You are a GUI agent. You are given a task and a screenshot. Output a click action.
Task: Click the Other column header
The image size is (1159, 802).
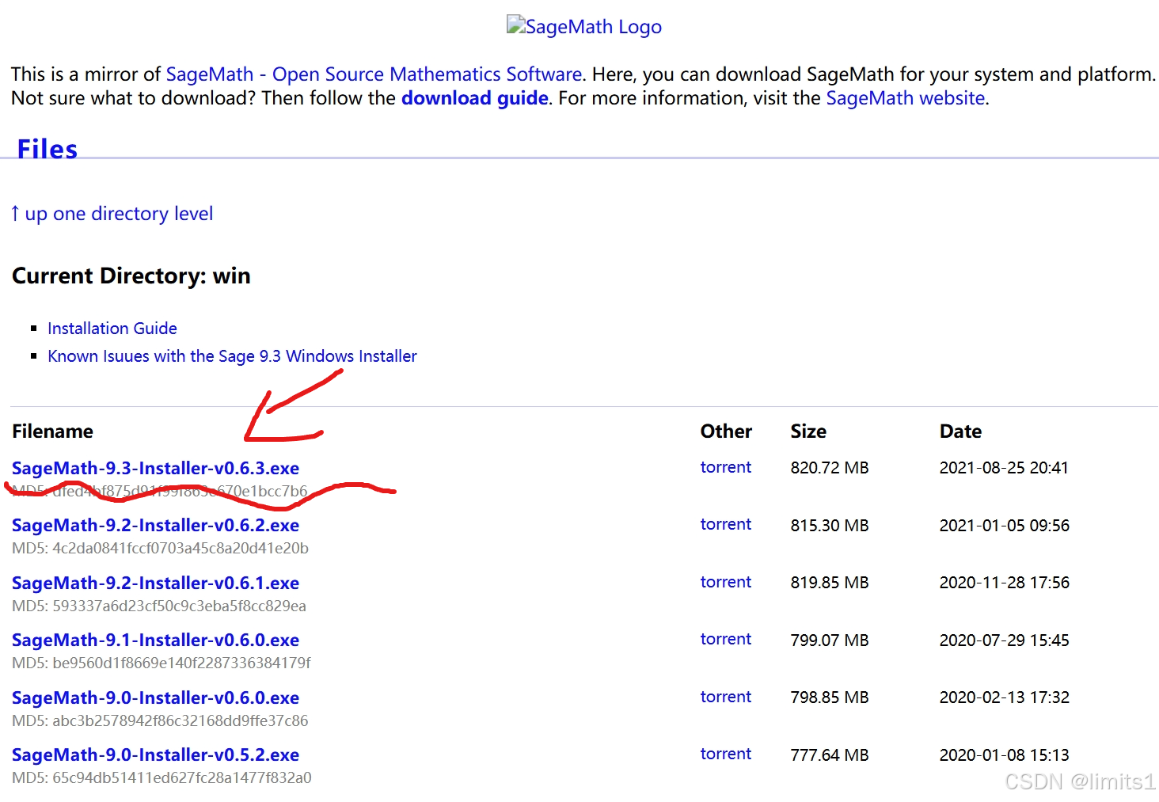(x=726, y=431)
